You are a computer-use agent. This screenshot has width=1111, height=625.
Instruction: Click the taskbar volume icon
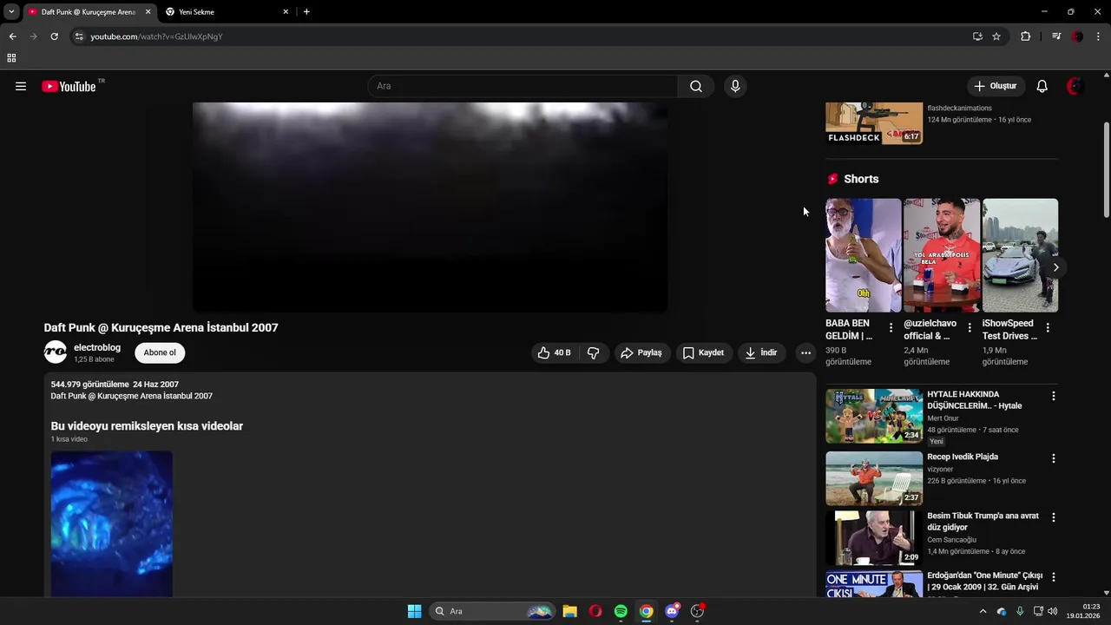[x=1053, y=611]
